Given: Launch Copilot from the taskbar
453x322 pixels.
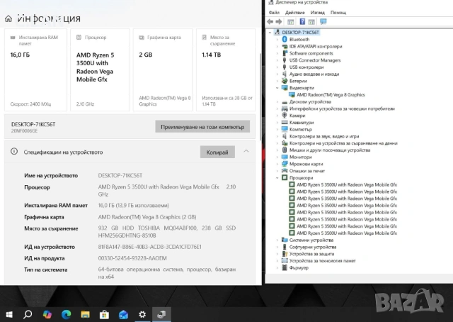Looking at the screenshot, I should 47,314.
